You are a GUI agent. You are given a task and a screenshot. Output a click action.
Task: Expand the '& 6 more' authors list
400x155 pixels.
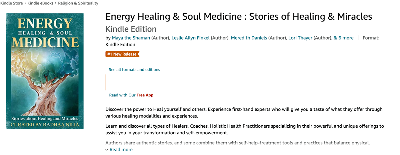click(x=343, y=38)
